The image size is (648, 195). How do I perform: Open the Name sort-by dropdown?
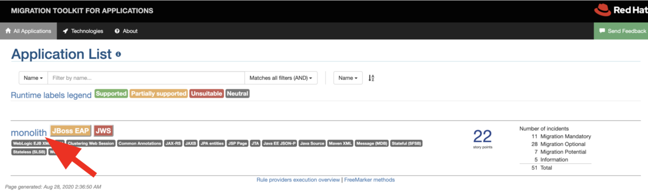348,78
